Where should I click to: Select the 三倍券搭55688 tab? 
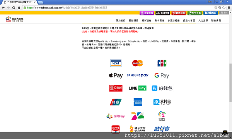click(20, 2)
